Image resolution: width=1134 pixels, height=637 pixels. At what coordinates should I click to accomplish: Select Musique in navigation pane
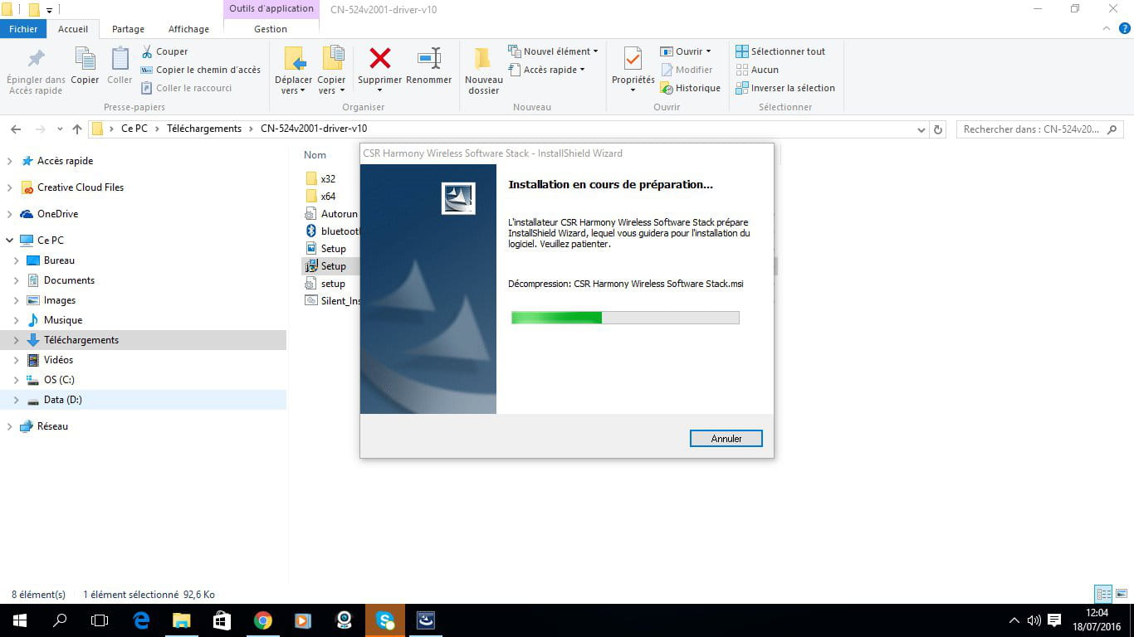62,320
